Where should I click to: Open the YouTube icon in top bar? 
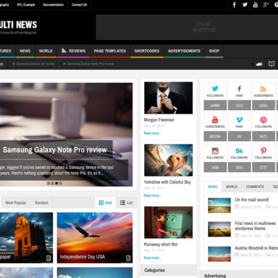[x=255, y=5]
